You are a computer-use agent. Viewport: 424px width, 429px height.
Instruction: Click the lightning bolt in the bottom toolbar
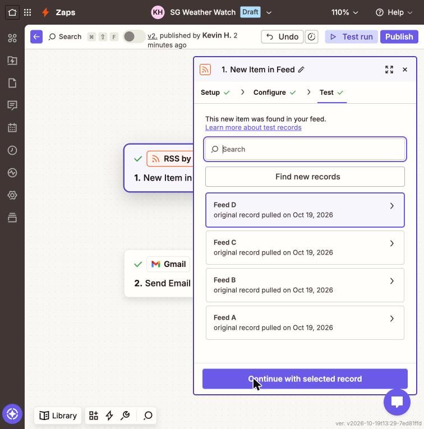109,416
